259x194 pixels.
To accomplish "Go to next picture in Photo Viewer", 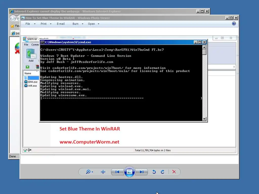I will (x=142, y=172).
